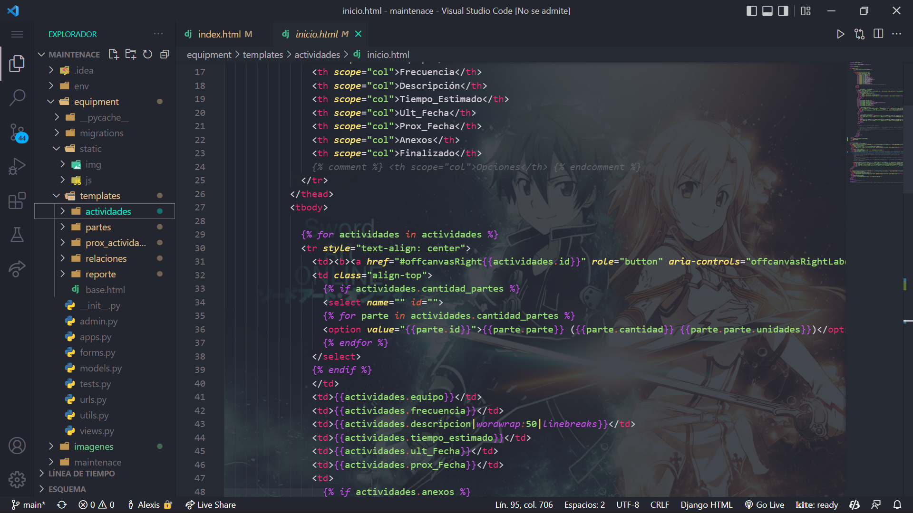Run the file with play button
The height and width of the screenshot is (513, 913).
[x=840, y=34]
